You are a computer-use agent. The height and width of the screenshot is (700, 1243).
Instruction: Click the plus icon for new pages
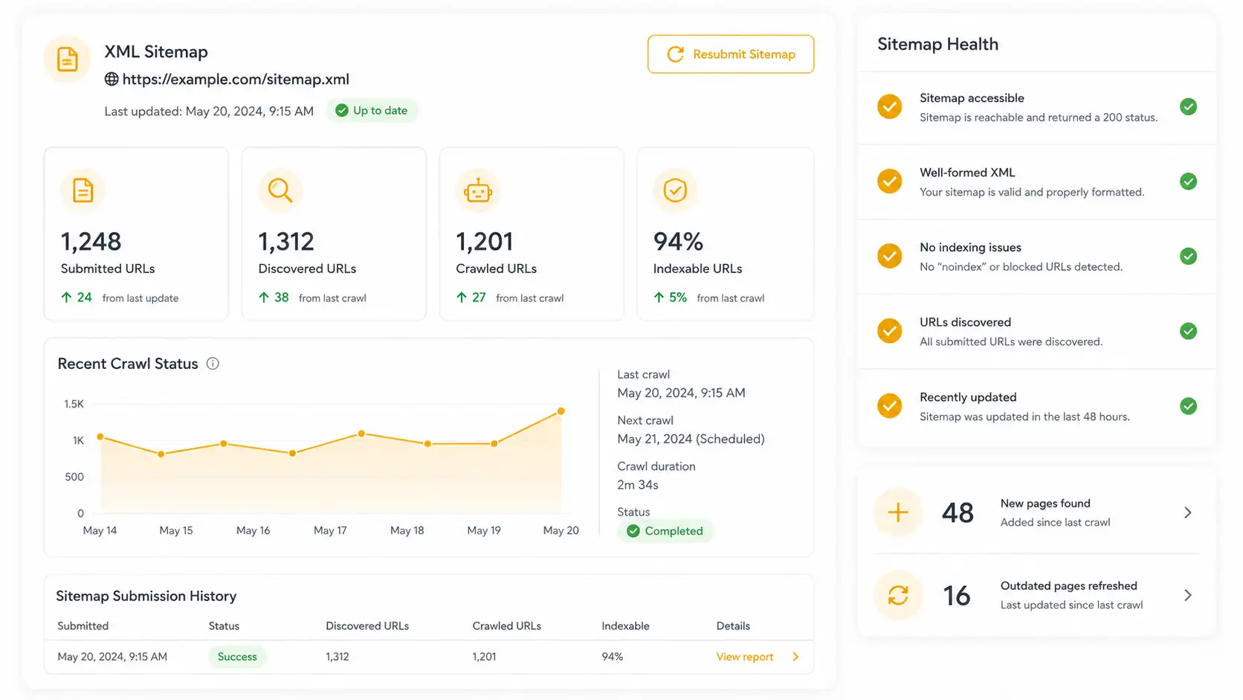coord(898,513)
